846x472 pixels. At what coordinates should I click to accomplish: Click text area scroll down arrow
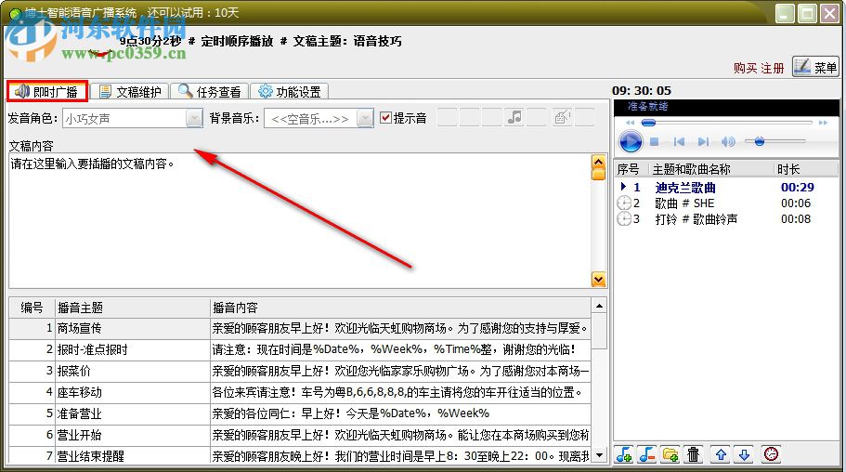click(598, 280)
